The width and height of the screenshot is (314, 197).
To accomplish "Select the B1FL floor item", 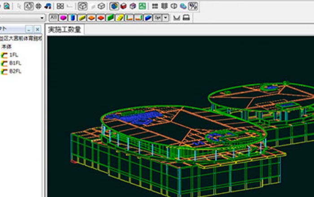I will click(x=15, y=63).
